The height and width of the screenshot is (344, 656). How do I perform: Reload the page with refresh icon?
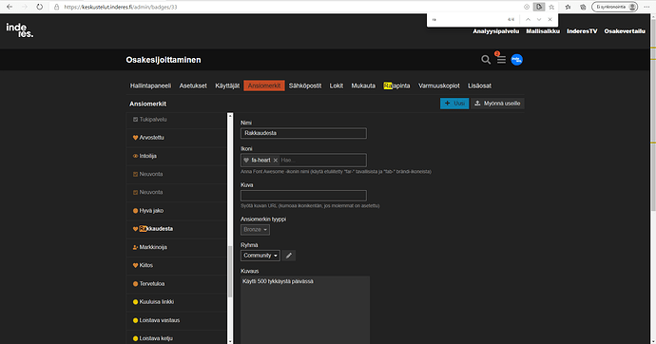tap(40, 7)
